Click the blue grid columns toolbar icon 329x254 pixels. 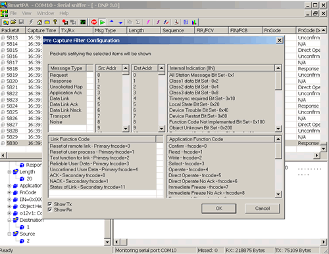click(x=186, y=22)
